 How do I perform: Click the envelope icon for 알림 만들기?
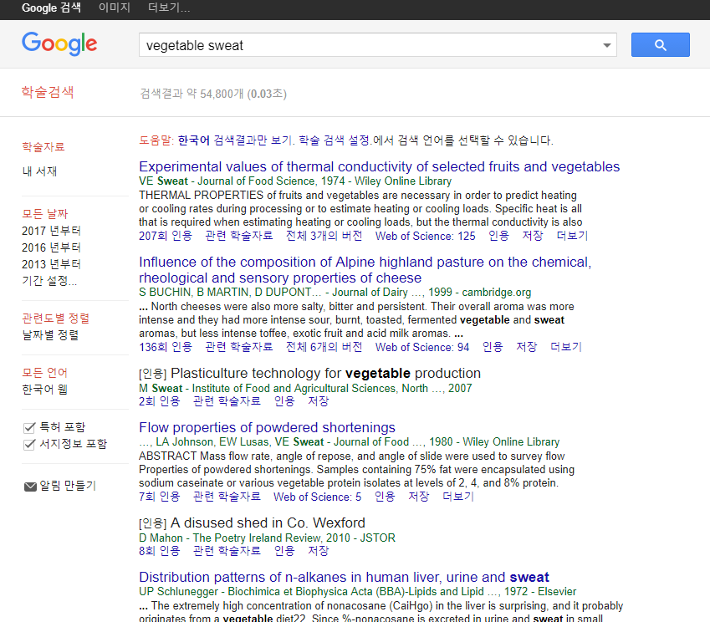(30, 487)
